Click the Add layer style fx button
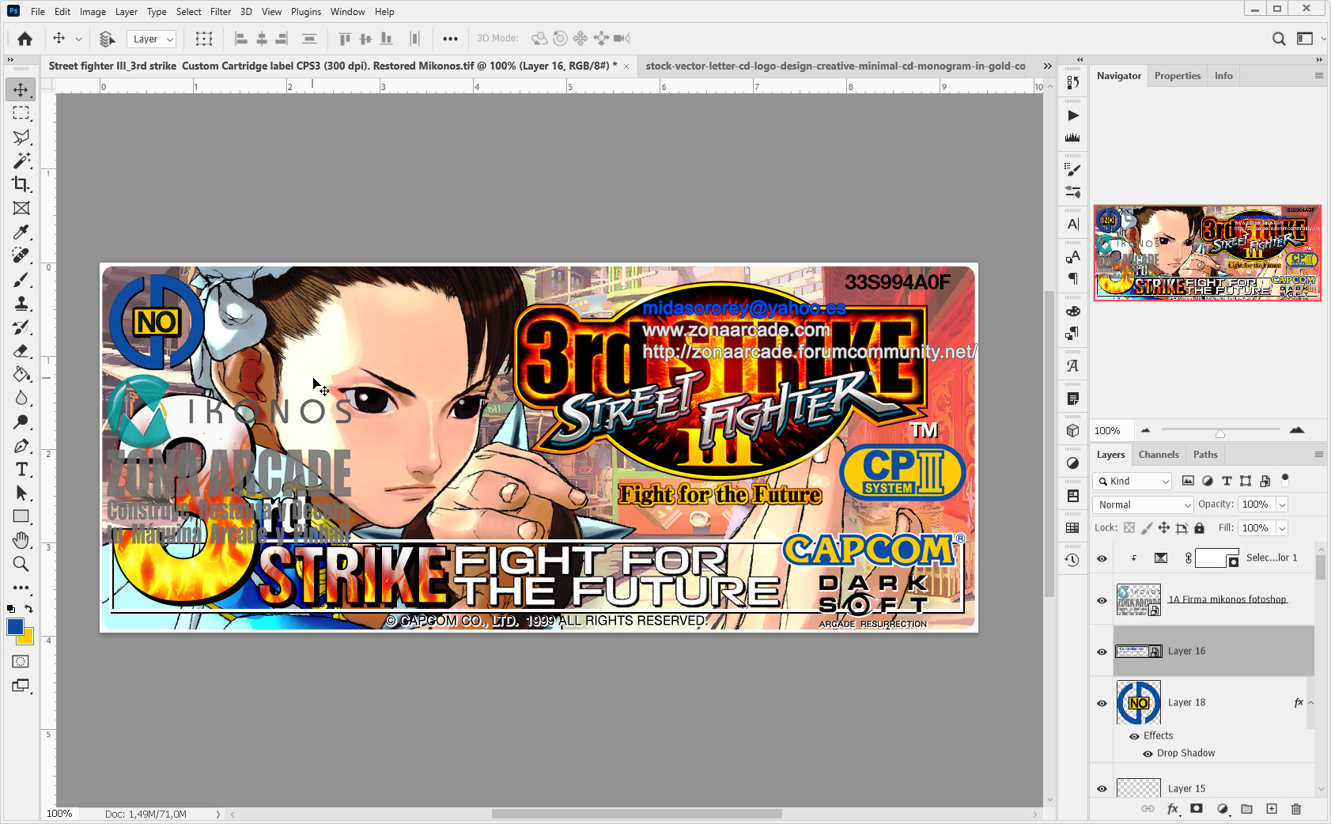This screenshot has width=1331, height=824. [x=1172, y=809]
